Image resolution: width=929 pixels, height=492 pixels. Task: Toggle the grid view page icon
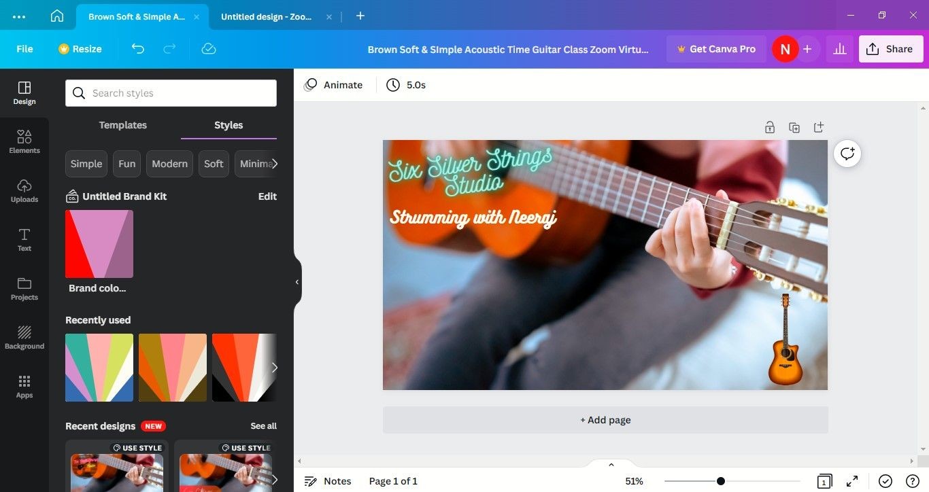tap(824, 481)
